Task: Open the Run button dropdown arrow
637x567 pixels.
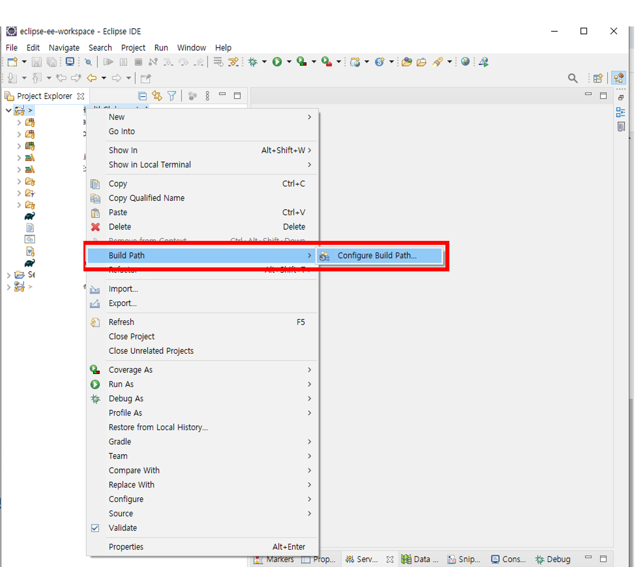Action: coord(289,62)
